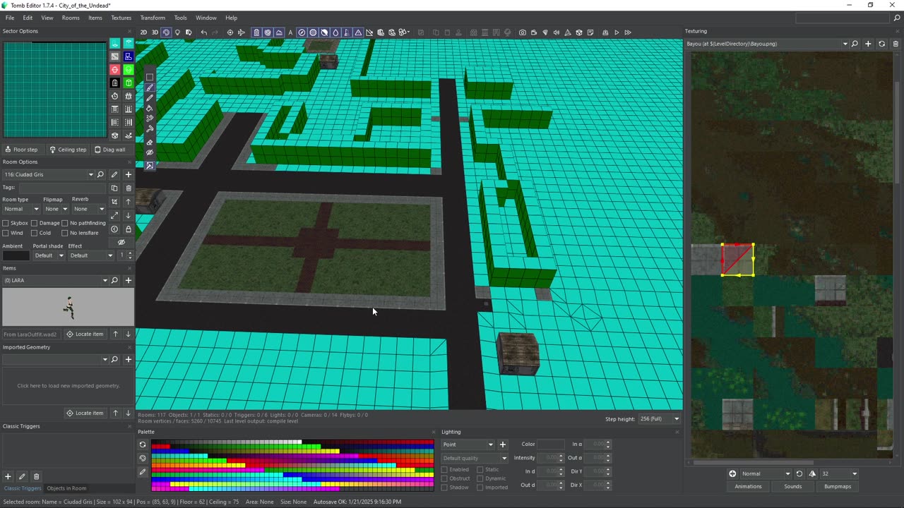The width and height of the screenshot is (904, 508).
Task: Select the invisibility eye tool in the toolbox
Action: point(150,153)
